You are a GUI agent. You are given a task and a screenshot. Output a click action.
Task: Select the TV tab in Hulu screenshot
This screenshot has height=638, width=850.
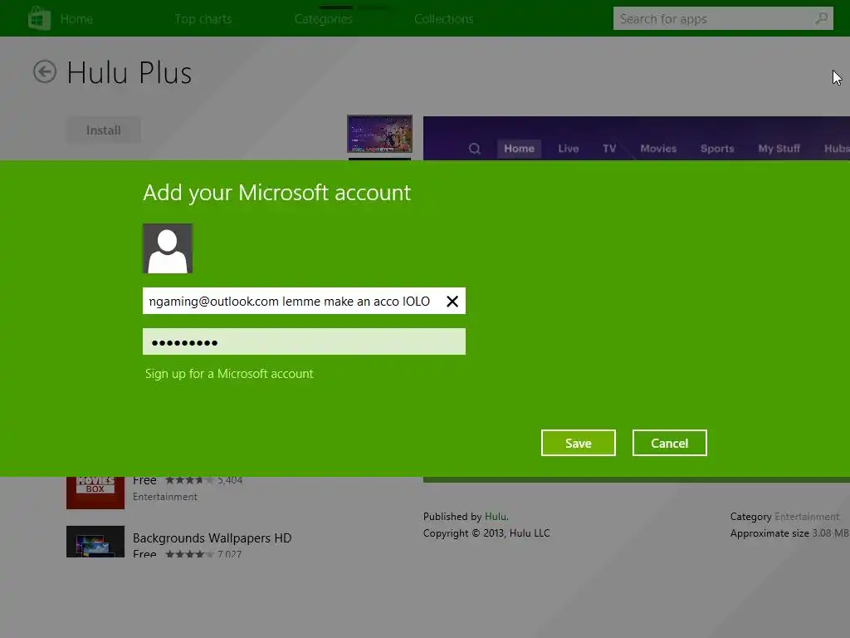(609, 149)
